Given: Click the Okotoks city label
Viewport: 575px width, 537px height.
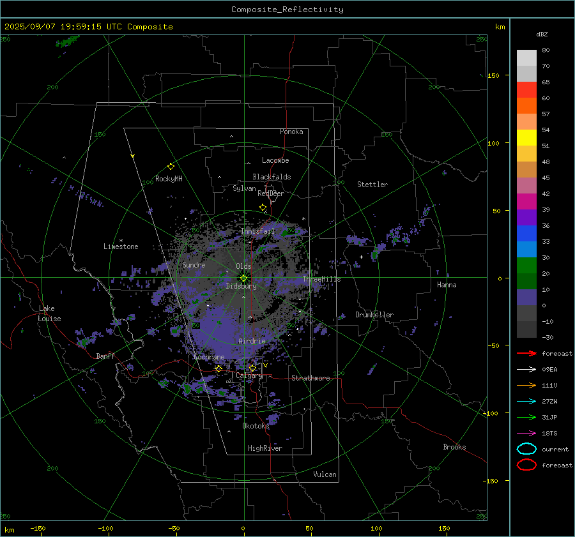Looking at the screenshot, I should pos(256,426).
